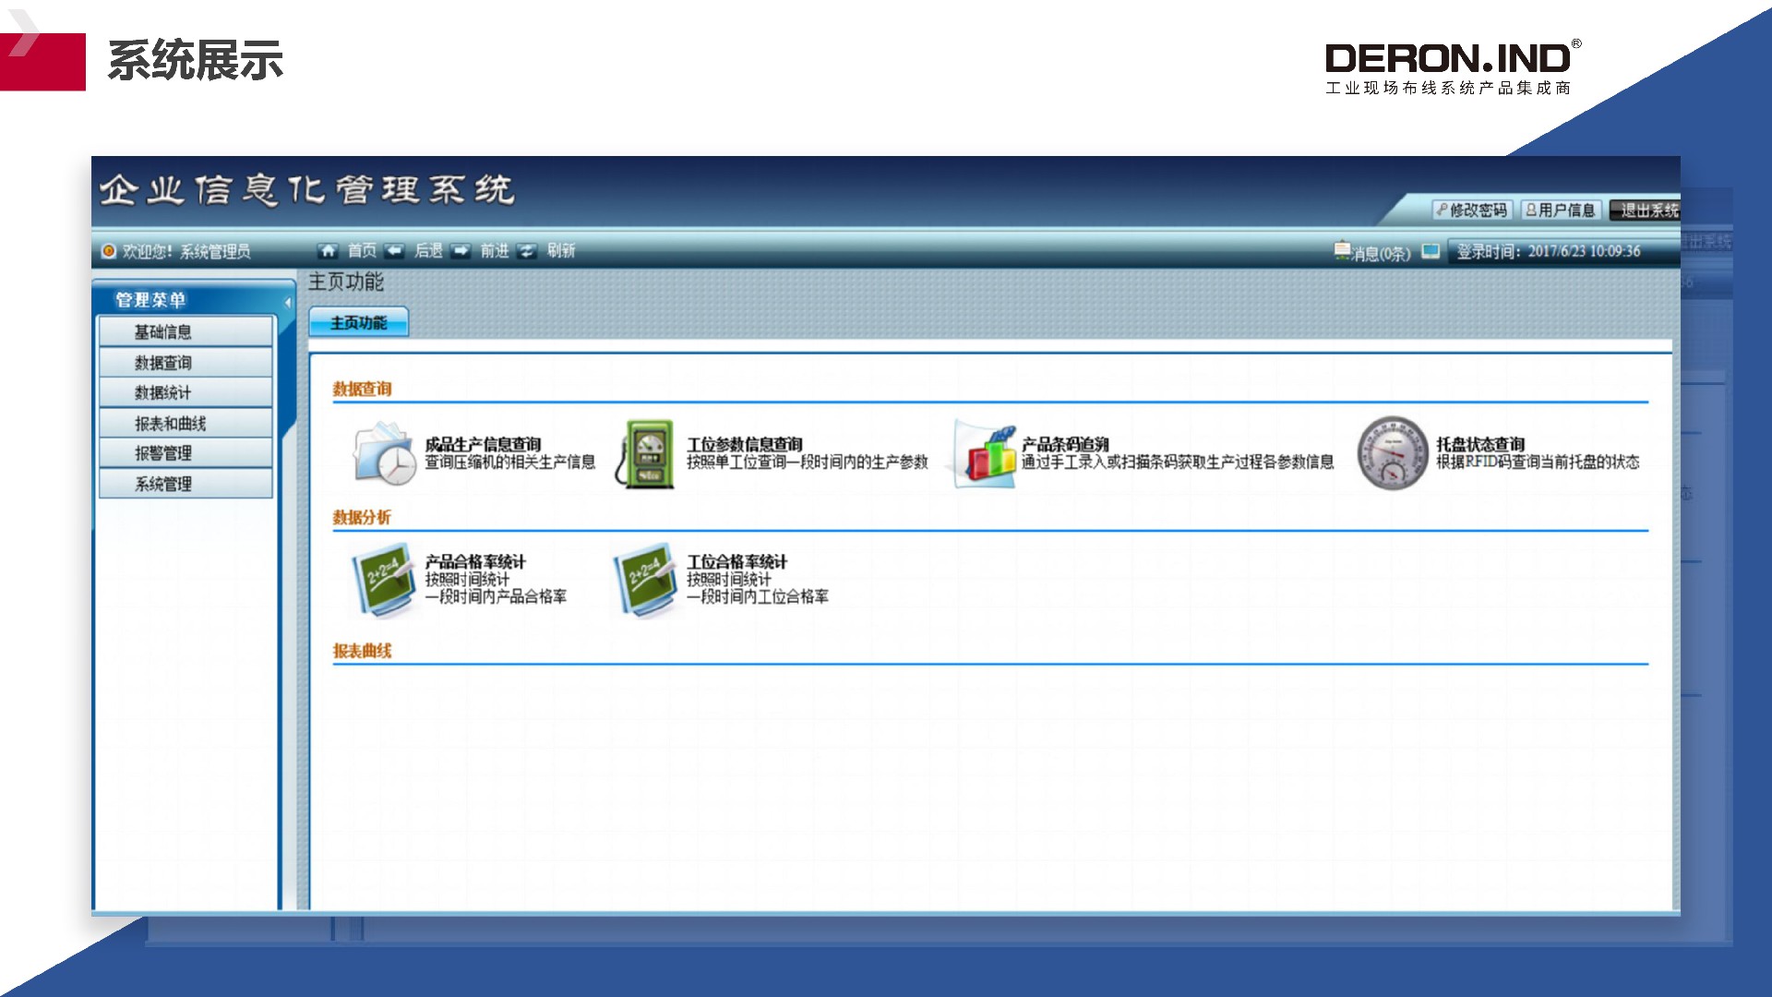Screen dimensions: 1772x997
Task: Expand the 数据查询 menu section
Action: (186, 363)
